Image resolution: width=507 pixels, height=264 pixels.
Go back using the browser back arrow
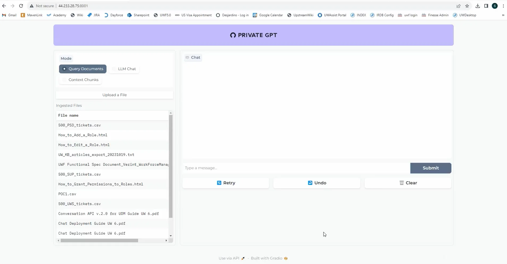pyautogui.click(x=4, y=6)
